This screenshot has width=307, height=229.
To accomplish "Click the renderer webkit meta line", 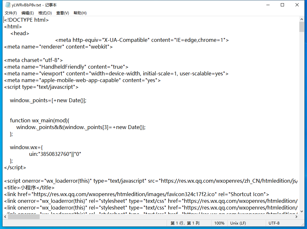I will [58, 47].
